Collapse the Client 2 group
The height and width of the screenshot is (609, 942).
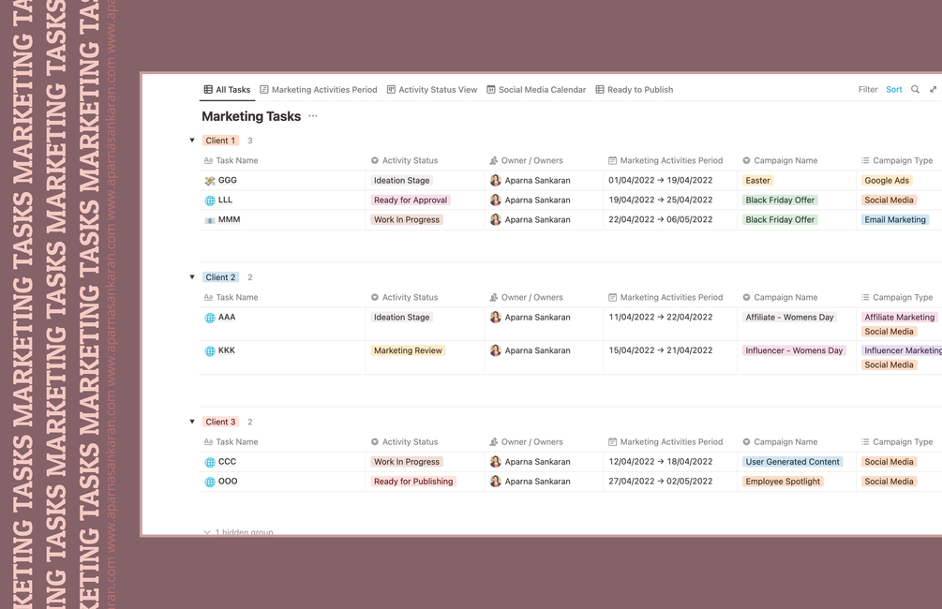(192, 277)
